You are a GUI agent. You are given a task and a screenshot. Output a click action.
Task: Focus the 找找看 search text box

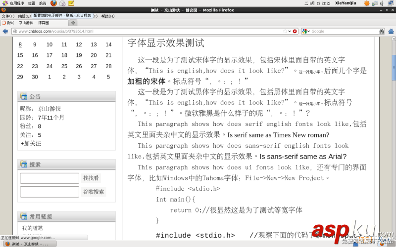point(49,178)
